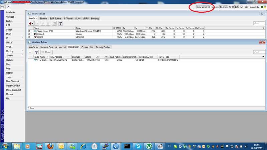Switch to the Ethernet tab
Screen dimensions: 267x150
[x=43, y=19]
